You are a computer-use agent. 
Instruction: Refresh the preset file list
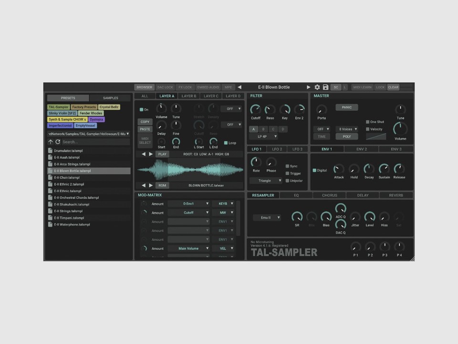tap(58, 142)
